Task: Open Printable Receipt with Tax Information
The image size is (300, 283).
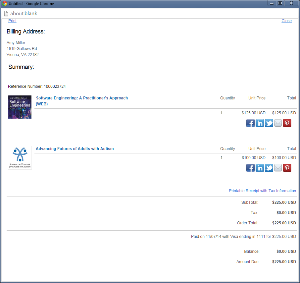Action: (x=262, y=191)
